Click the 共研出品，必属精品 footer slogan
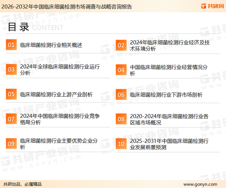 (x=22, y=184)
